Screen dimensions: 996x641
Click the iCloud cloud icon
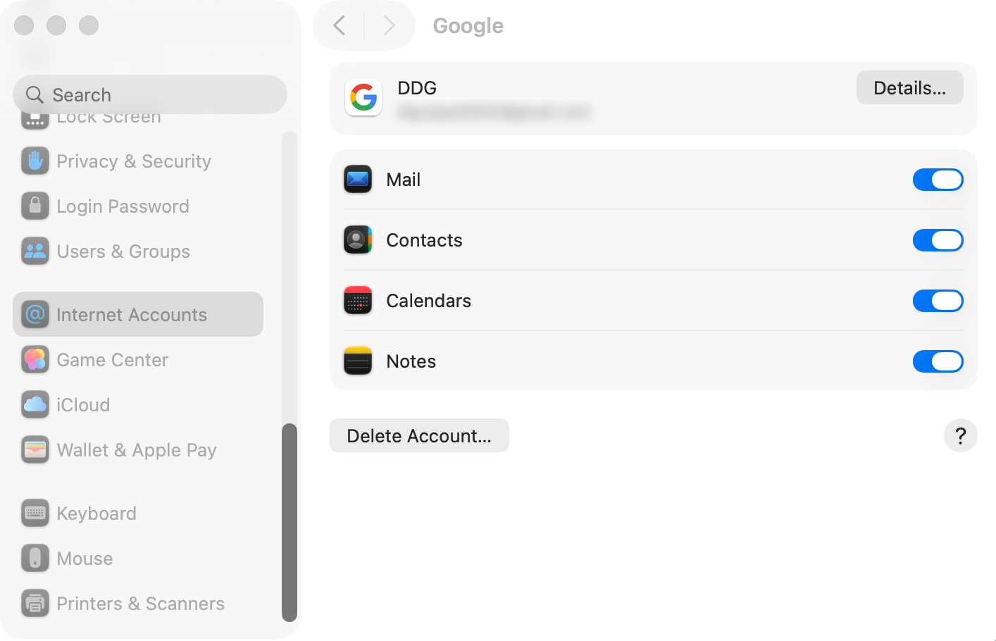(35, 405)
